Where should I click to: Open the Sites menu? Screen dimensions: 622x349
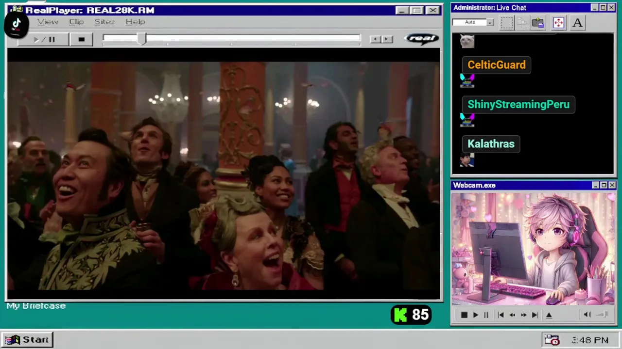pos(104,22)
